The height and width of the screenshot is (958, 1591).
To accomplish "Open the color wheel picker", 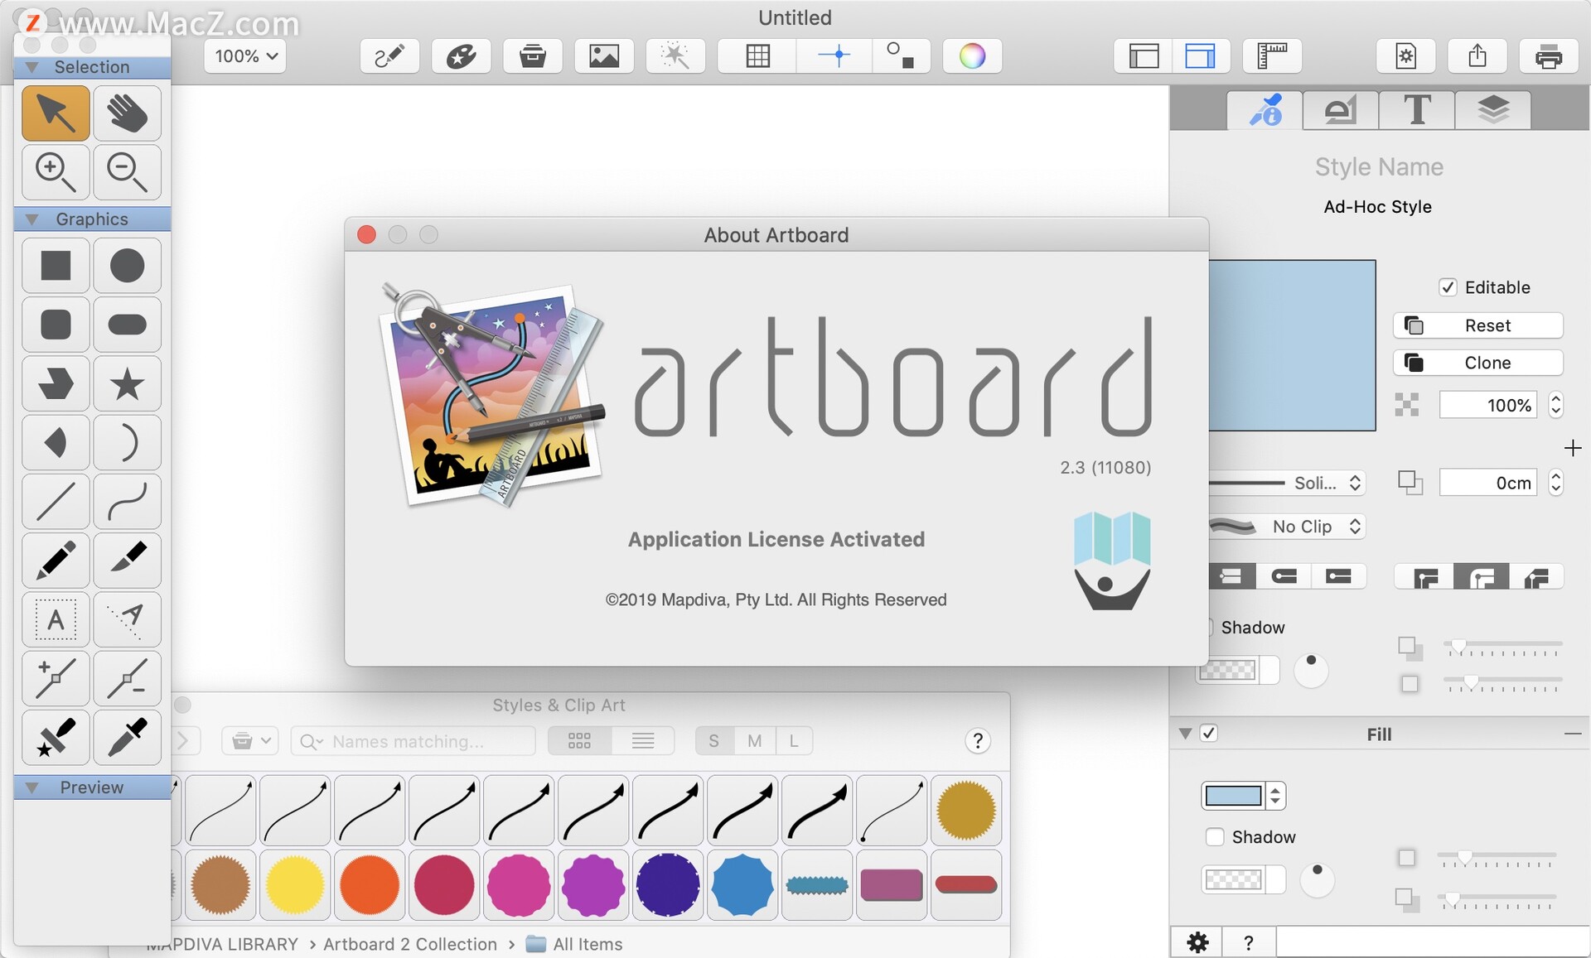I will 972,56.
